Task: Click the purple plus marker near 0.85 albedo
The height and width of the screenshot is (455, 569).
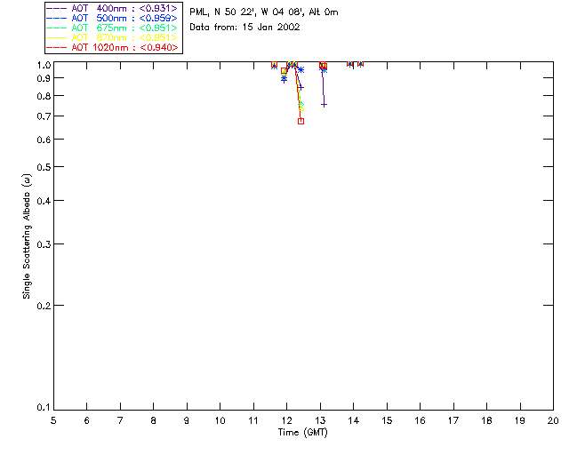Action: (301, 87)
